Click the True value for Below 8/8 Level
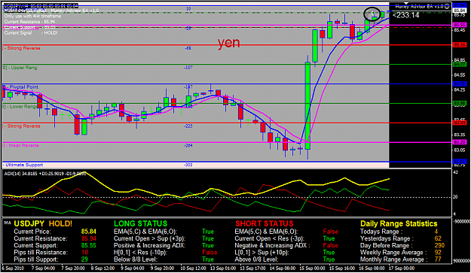 208,259
